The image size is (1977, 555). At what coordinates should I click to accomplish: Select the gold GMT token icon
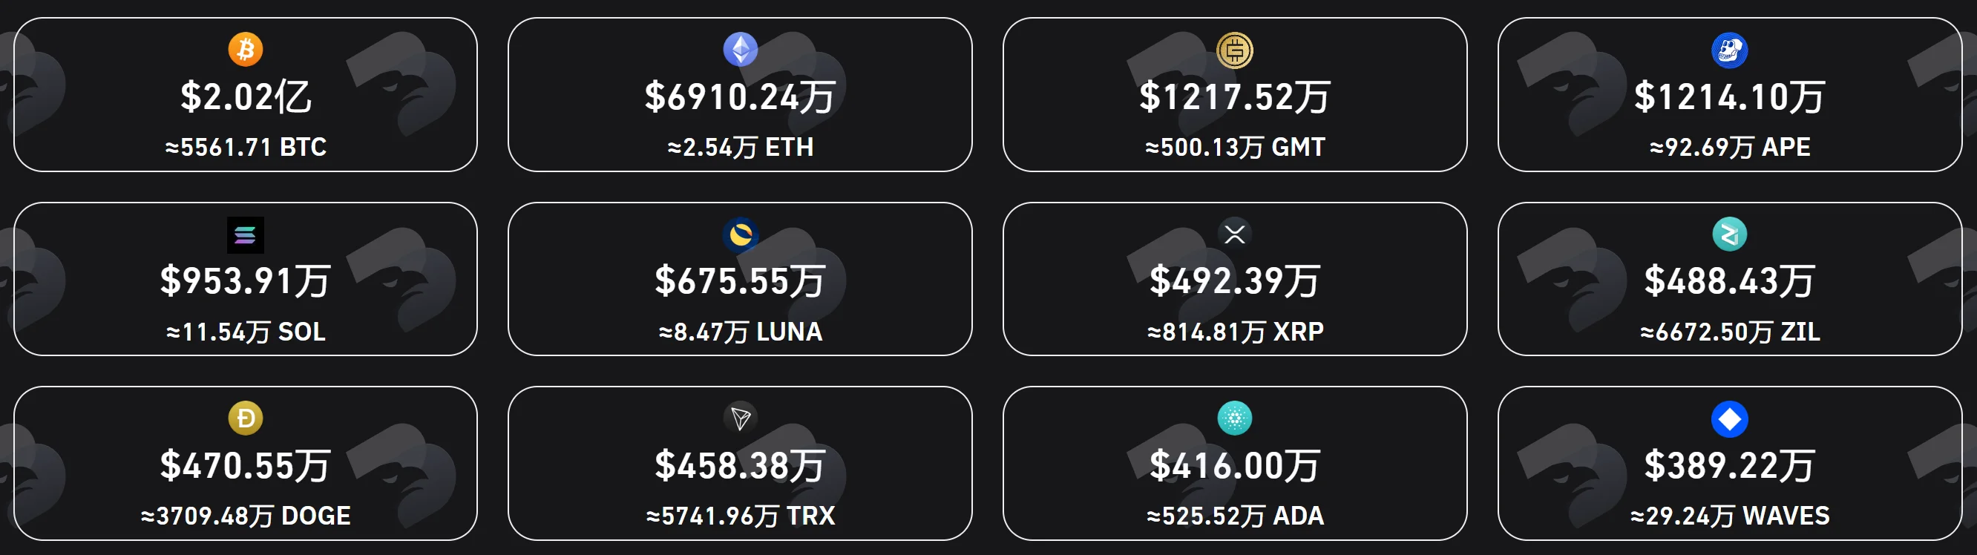(x=1235, y=50)
